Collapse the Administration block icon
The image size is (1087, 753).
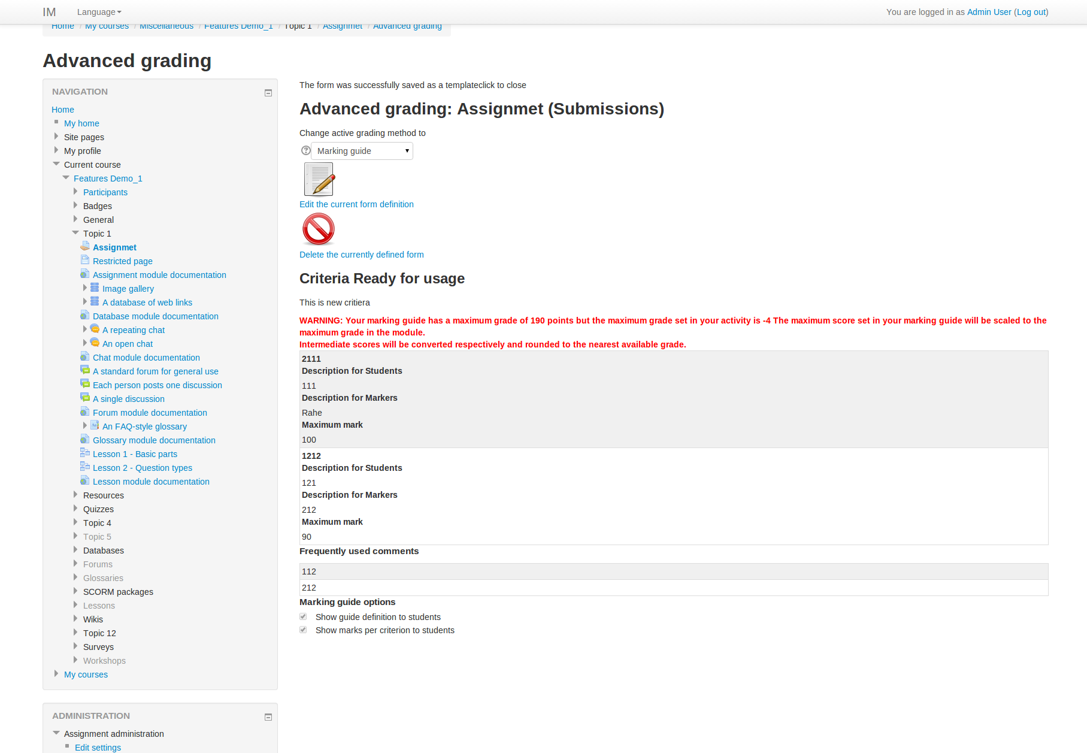[x=268, y=717]
